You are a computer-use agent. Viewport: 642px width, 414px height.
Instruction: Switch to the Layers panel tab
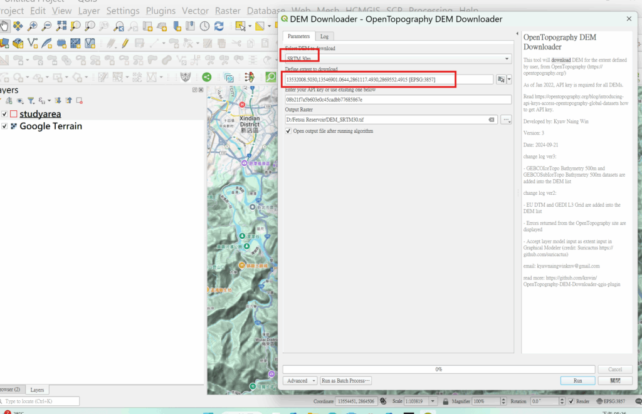click(37, 390)
